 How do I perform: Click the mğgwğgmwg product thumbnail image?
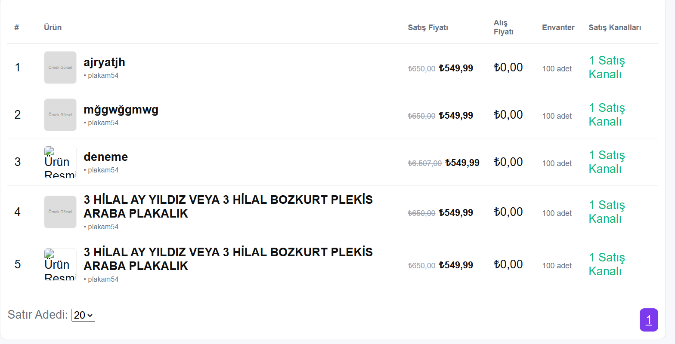(60, 115)
